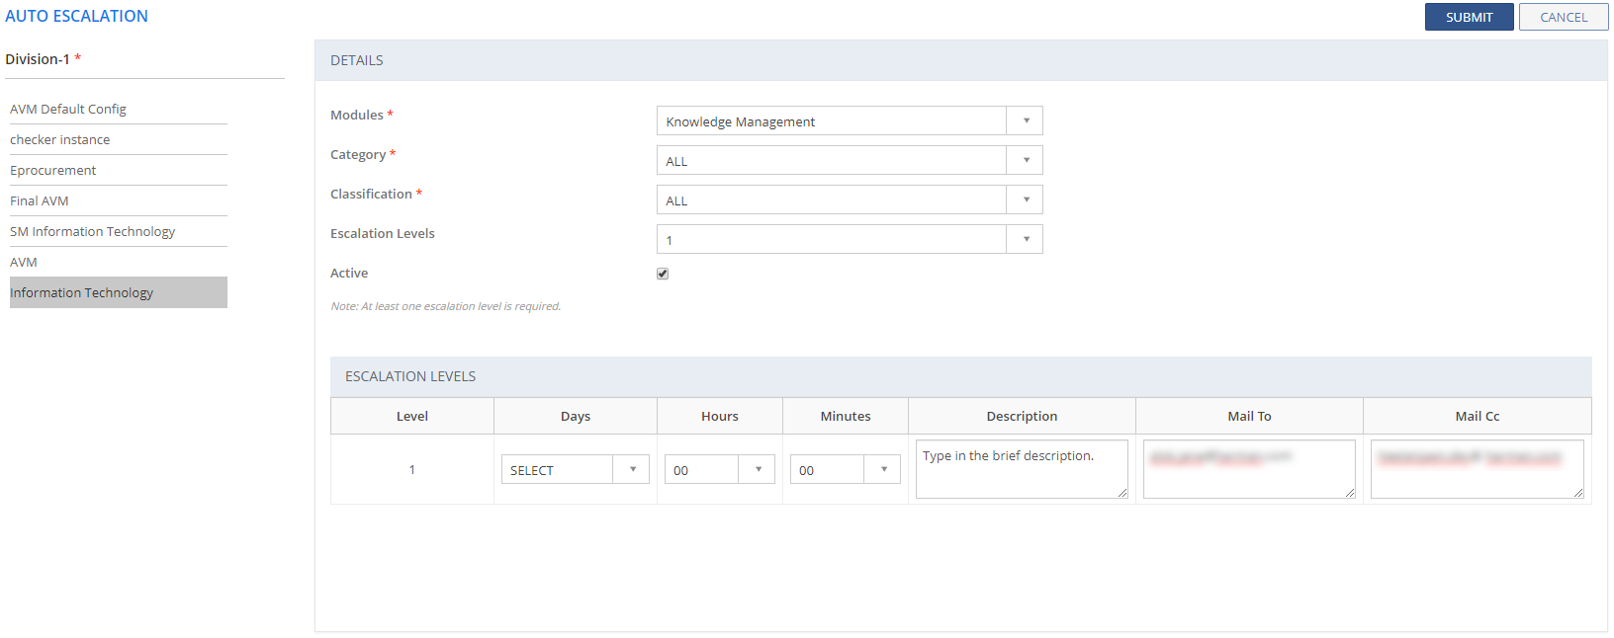The height and width of the screenshot is (638, 1614).
Task: Click the Description box resize handle
Action: click(x=1122, y=493)
